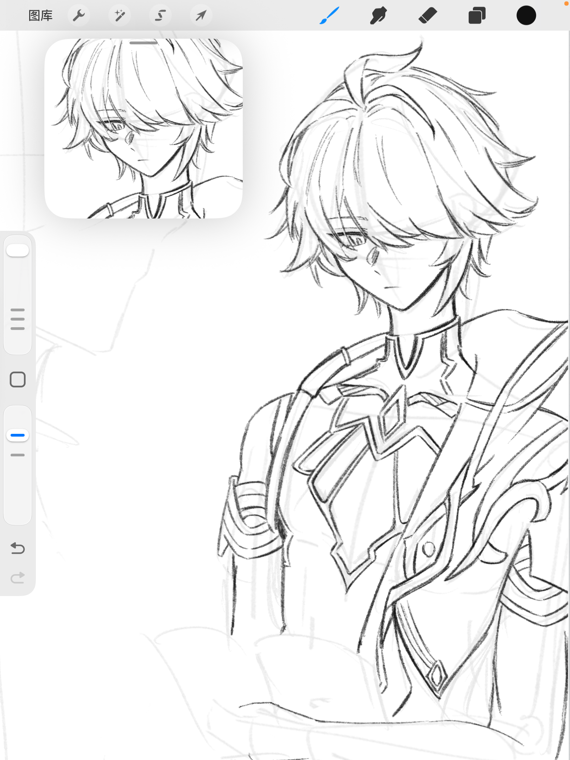The height and width of the screenshot is (760, 570).
Task: Select the Eraser tool
Action: (x=428, y=15)
